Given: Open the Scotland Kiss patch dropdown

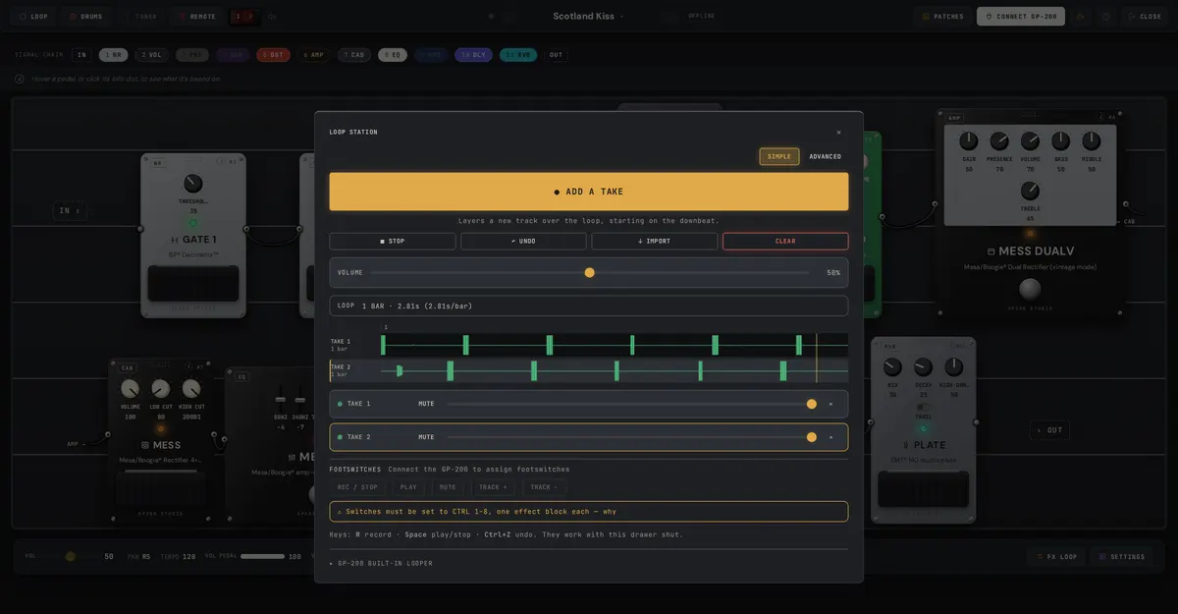Looking at the screenshot, I should click(x=588, y=17).
